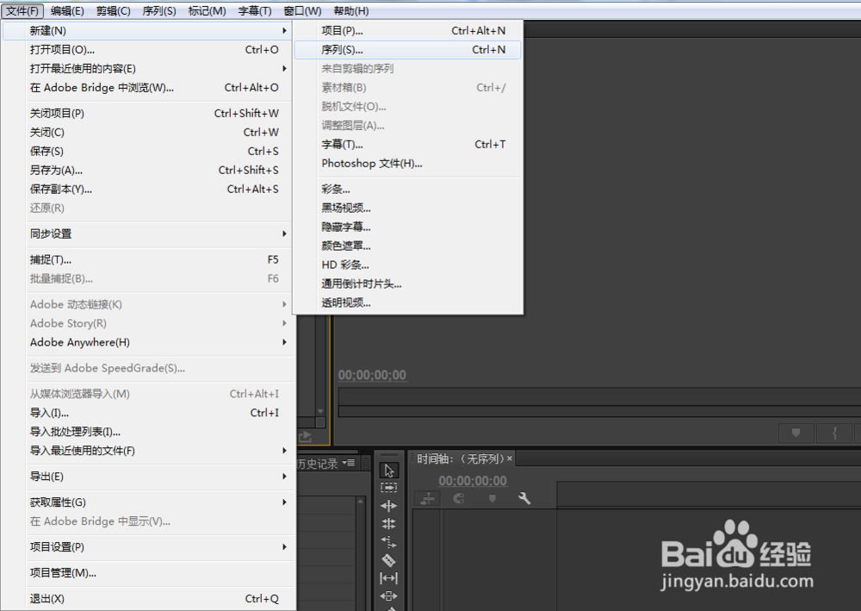
Task: Choose 序列(S)... from the New submenu
Action: (407, 50)
